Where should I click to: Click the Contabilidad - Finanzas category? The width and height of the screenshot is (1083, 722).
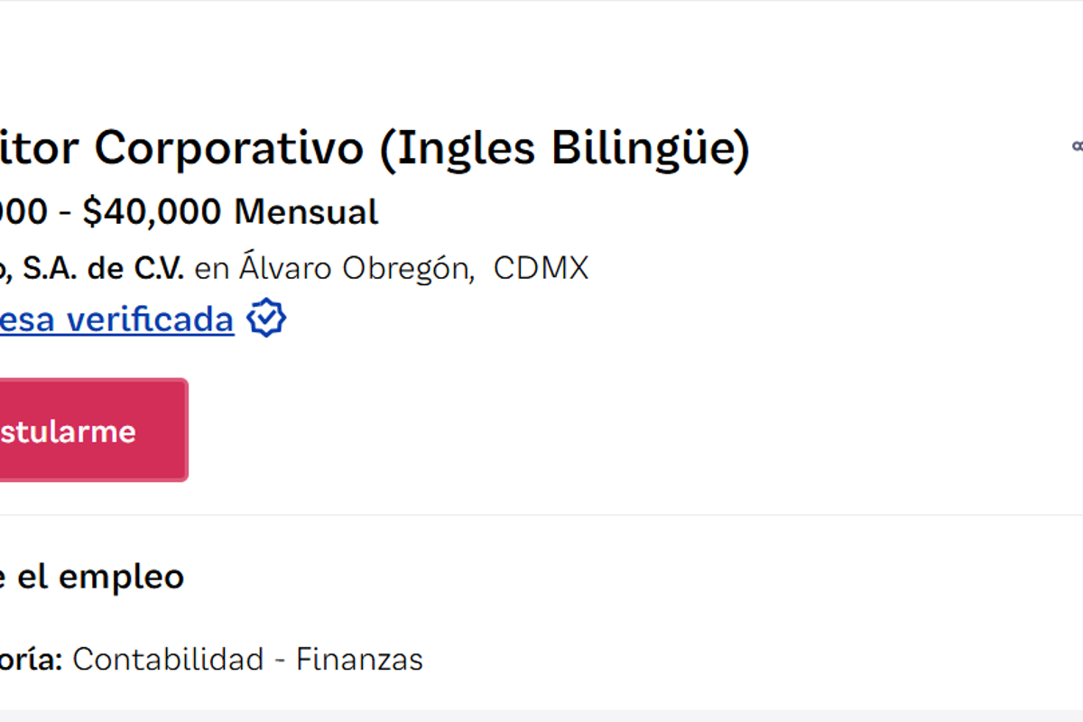tap(248, 659)
